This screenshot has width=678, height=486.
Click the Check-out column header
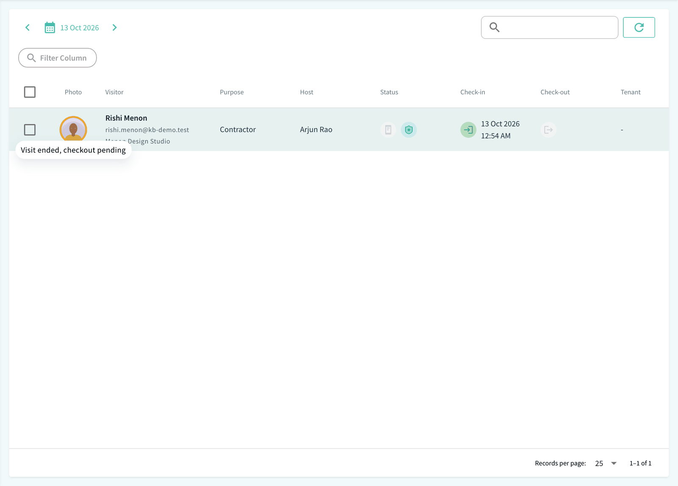[555, 92]
